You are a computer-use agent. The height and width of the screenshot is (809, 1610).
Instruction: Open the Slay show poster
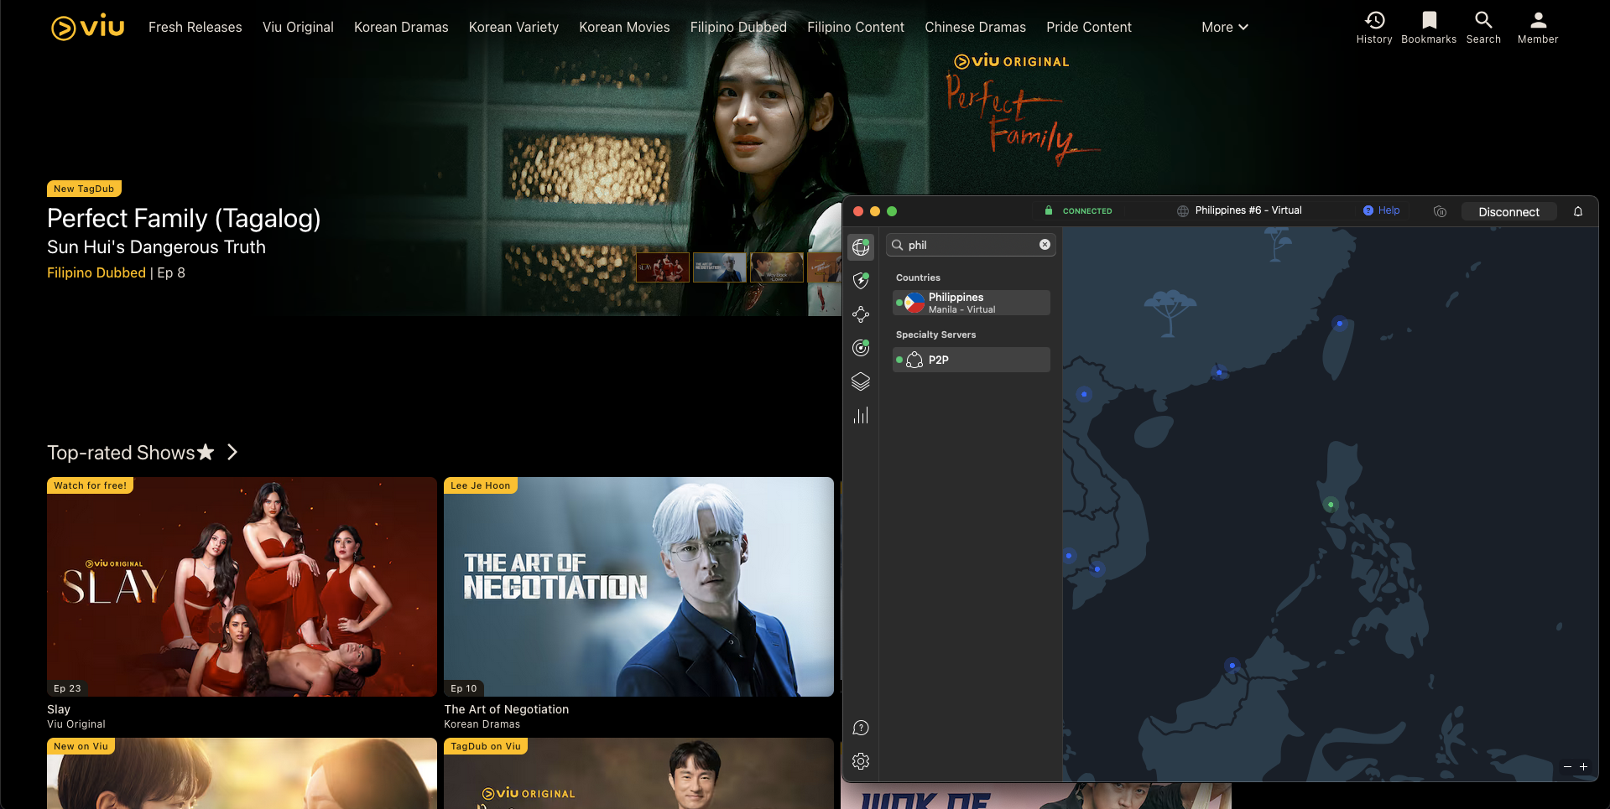(242, 587)
